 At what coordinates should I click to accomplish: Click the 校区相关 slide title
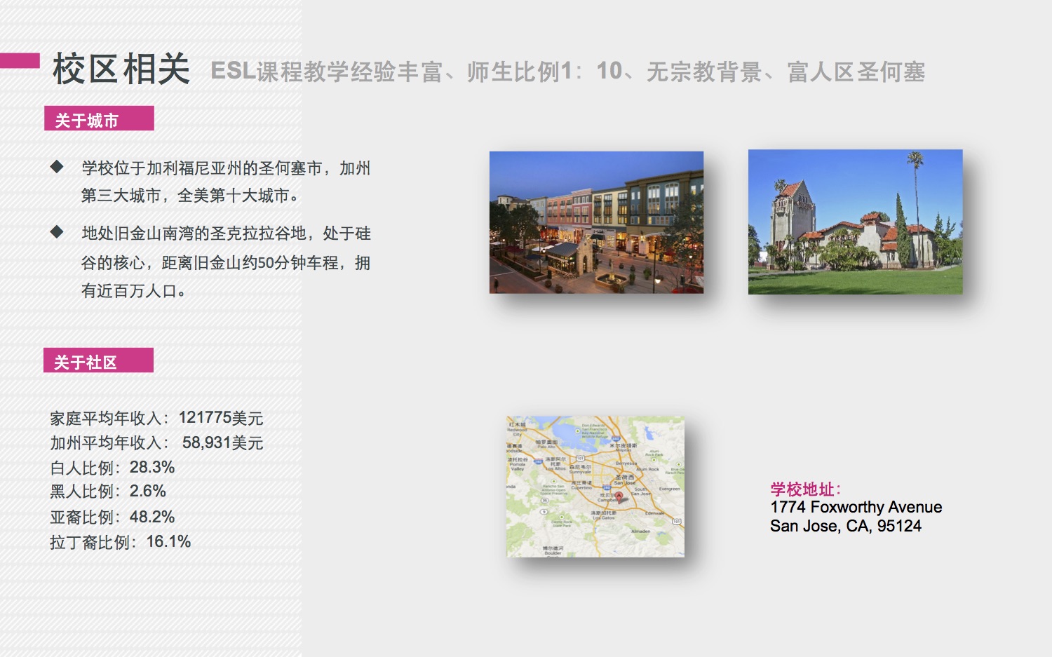[121, 69]
